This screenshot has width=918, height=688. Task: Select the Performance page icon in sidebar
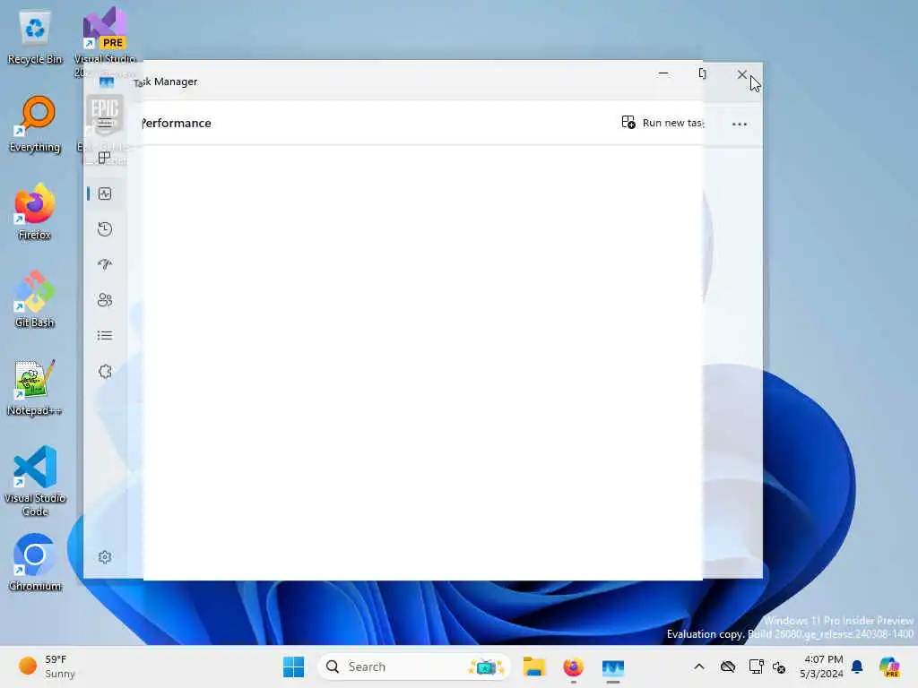[x=105, y=193]
